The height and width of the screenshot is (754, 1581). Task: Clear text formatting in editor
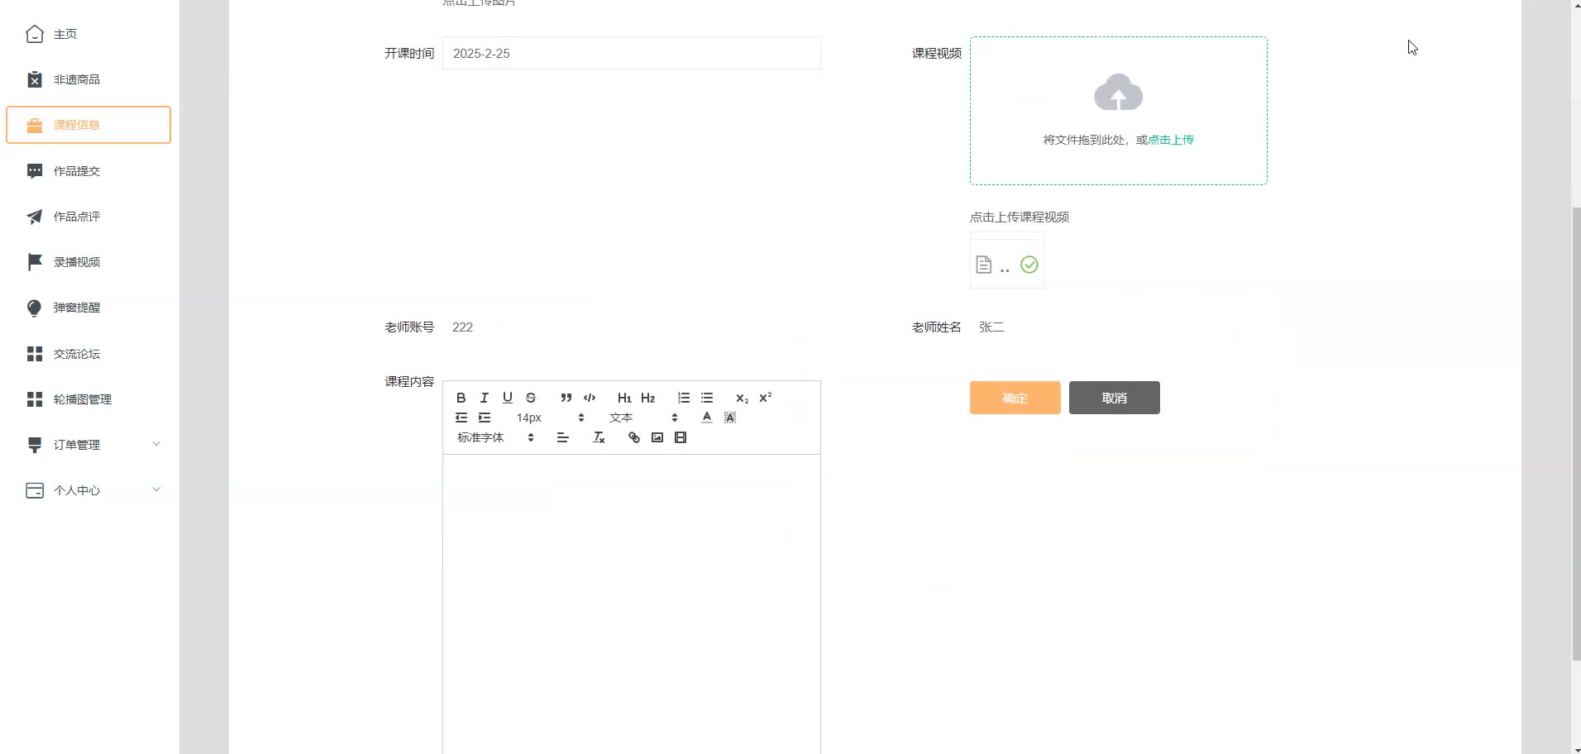[599, 437]
